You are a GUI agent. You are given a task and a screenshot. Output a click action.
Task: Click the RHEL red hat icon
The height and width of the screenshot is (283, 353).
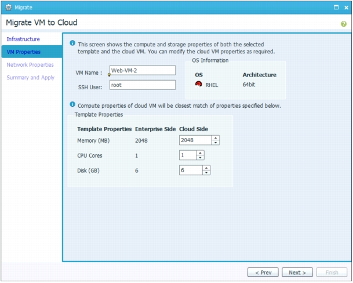tap(198, 84)
